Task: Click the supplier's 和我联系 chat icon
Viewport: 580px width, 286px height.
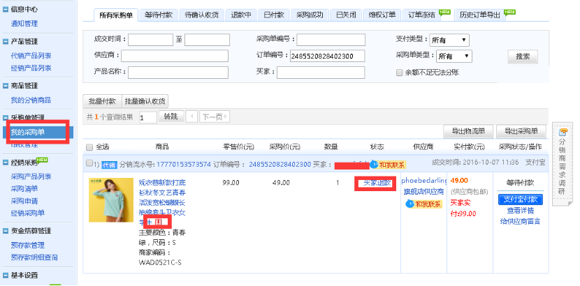Action: click(423, 204)
